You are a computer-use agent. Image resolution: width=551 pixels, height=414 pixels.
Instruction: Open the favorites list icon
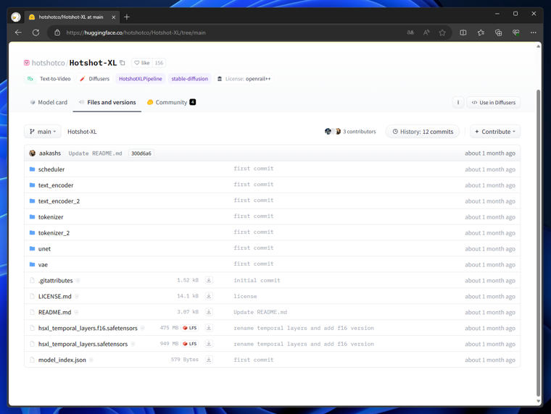point(481,33)
